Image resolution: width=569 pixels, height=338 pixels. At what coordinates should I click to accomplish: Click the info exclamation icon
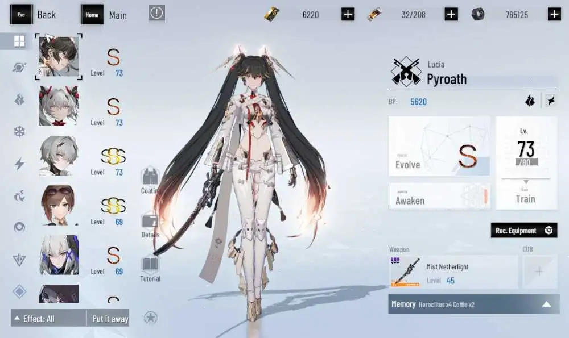(x=157, y=13)
